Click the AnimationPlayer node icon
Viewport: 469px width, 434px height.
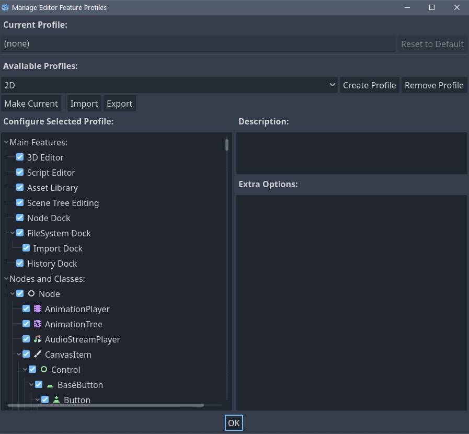(x=38, y=309)
